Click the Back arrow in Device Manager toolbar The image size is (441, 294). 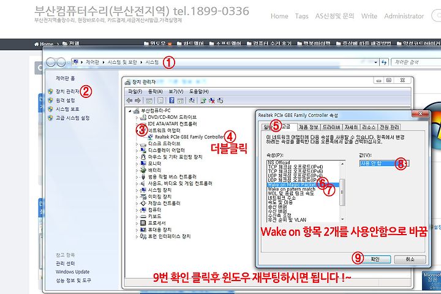coord(129,100)
